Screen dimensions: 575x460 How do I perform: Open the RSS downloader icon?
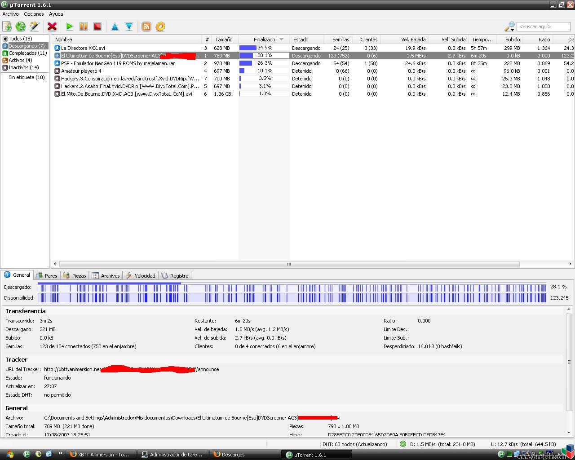[x=146, y=27]
